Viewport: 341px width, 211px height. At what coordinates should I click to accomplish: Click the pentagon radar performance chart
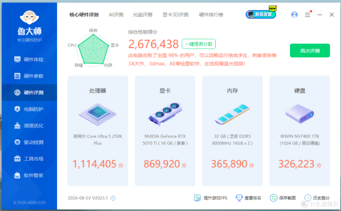[93, 50]
